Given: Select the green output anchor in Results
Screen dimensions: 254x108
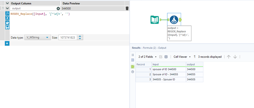Looking at the screenshot, I should tap(133, 66).
